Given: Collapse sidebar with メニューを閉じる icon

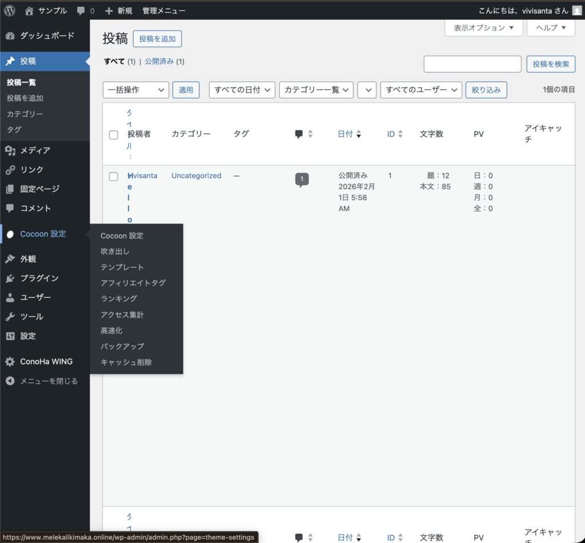Looking at the screenshot, I should 10,381.
